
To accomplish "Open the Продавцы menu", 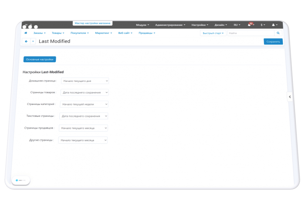I will coord(147,33).
